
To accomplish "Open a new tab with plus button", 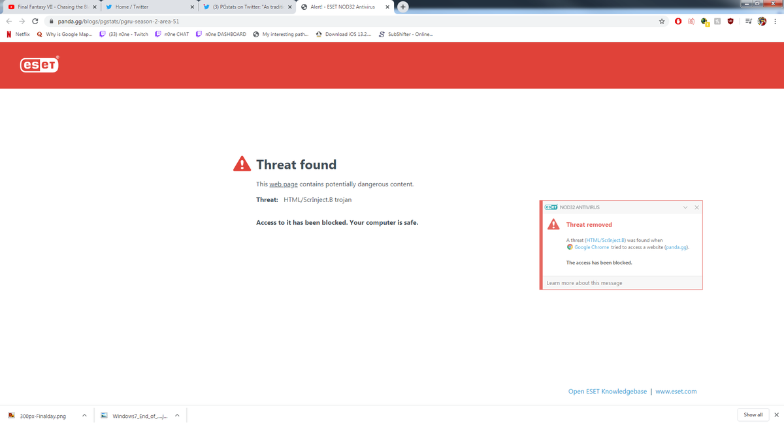I will (x=403, y=7).
